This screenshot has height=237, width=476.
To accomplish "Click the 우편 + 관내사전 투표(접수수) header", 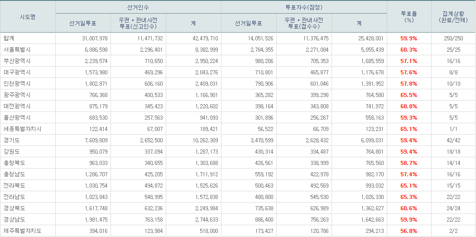I will point(304,23).
